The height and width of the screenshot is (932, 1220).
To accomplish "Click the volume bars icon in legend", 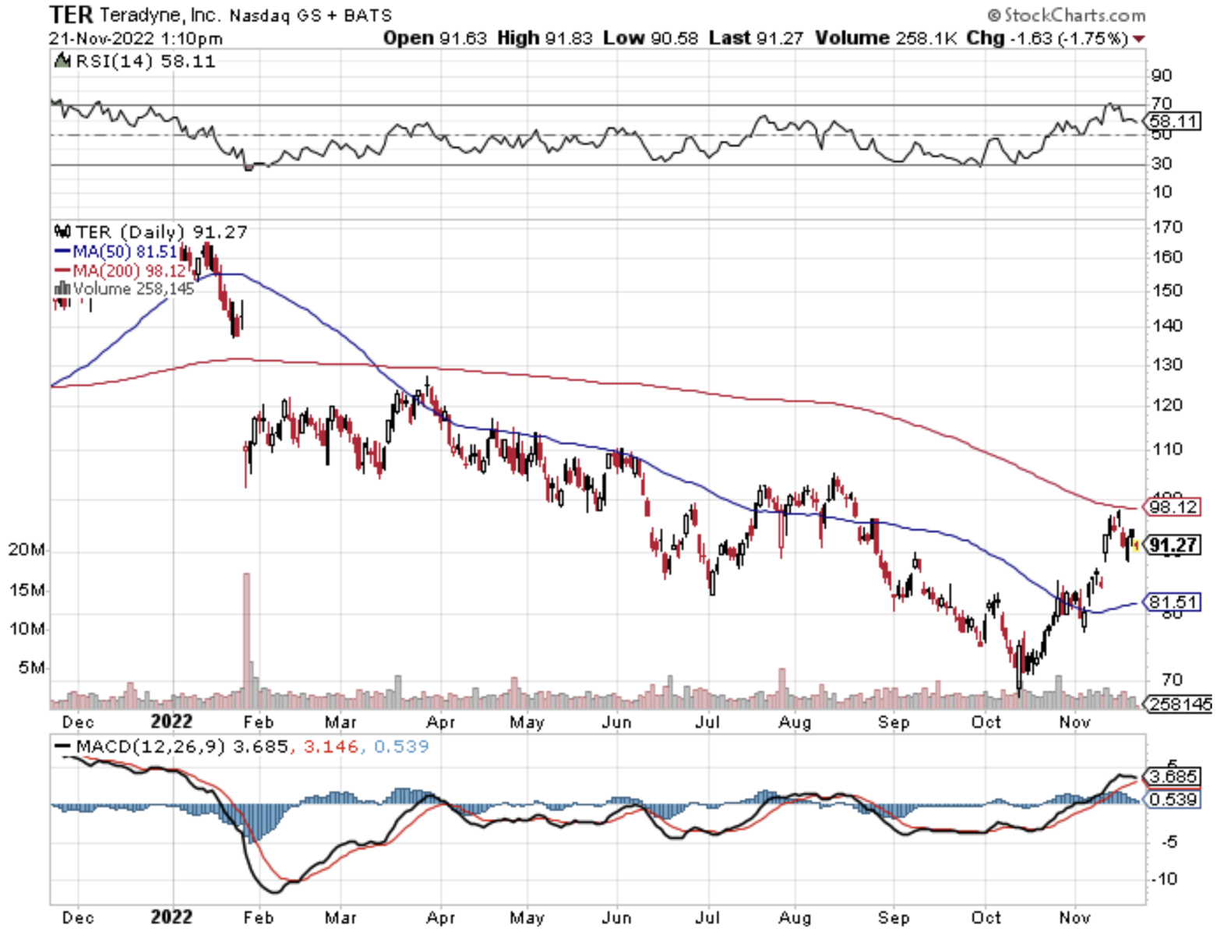I will click(x=62, y=289).
